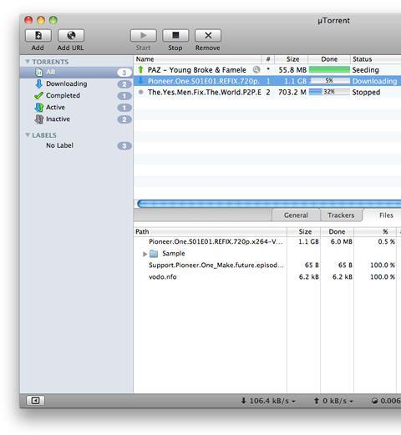Click the Start play button
Image resolution: width=401 pixels, height=435 pixels.
coord(143,35)
